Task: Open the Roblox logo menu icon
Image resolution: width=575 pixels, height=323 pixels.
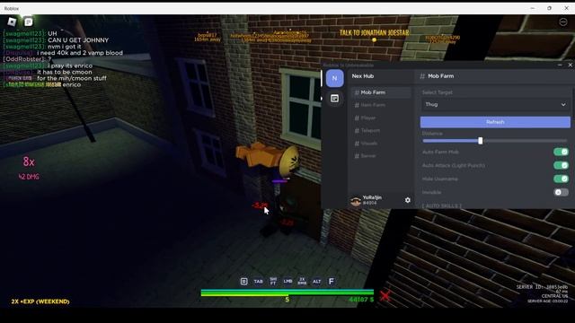Action: pyautogui.click(x=12, y=22)
